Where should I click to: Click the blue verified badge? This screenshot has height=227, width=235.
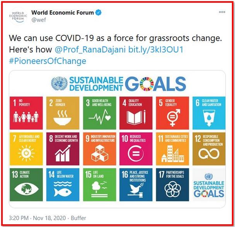pos(99,12)
